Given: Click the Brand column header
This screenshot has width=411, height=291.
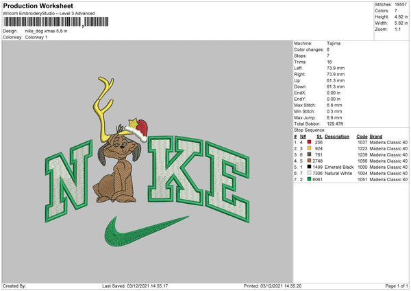Looking at the screenshot, I should tap(376, 137).
